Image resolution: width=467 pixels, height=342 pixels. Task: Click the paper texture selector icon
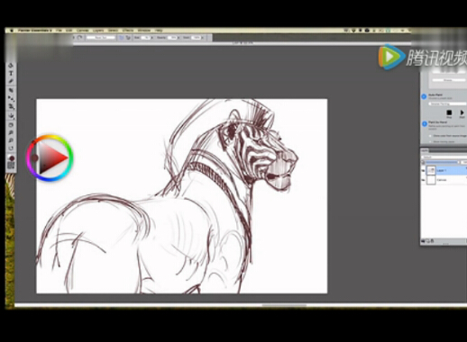pos(11,166)
